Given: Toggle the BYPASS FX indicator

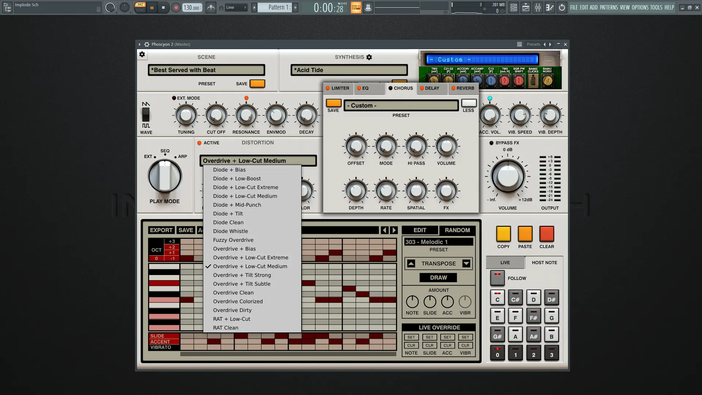Looking at the screenshot, I should 491,143.
